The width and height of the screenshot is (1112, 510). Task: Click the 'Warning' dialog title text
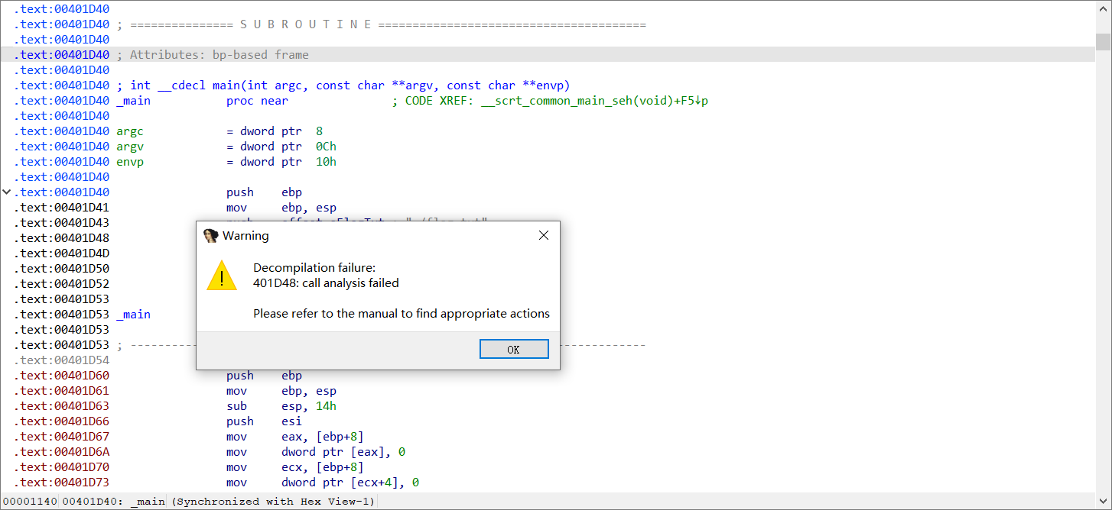point(245,236)
